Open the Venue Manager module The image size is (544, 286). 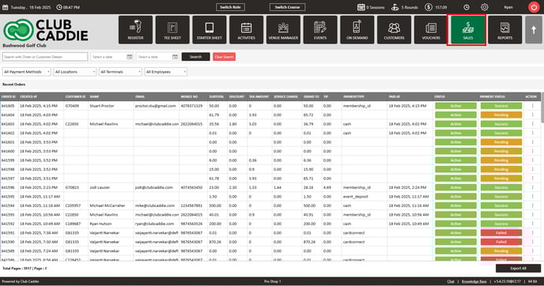tap(283, 30)
